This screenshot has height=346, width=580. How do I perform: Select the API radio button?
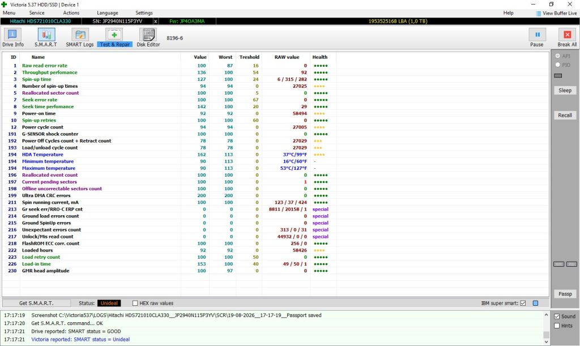(x=558, y=56)
